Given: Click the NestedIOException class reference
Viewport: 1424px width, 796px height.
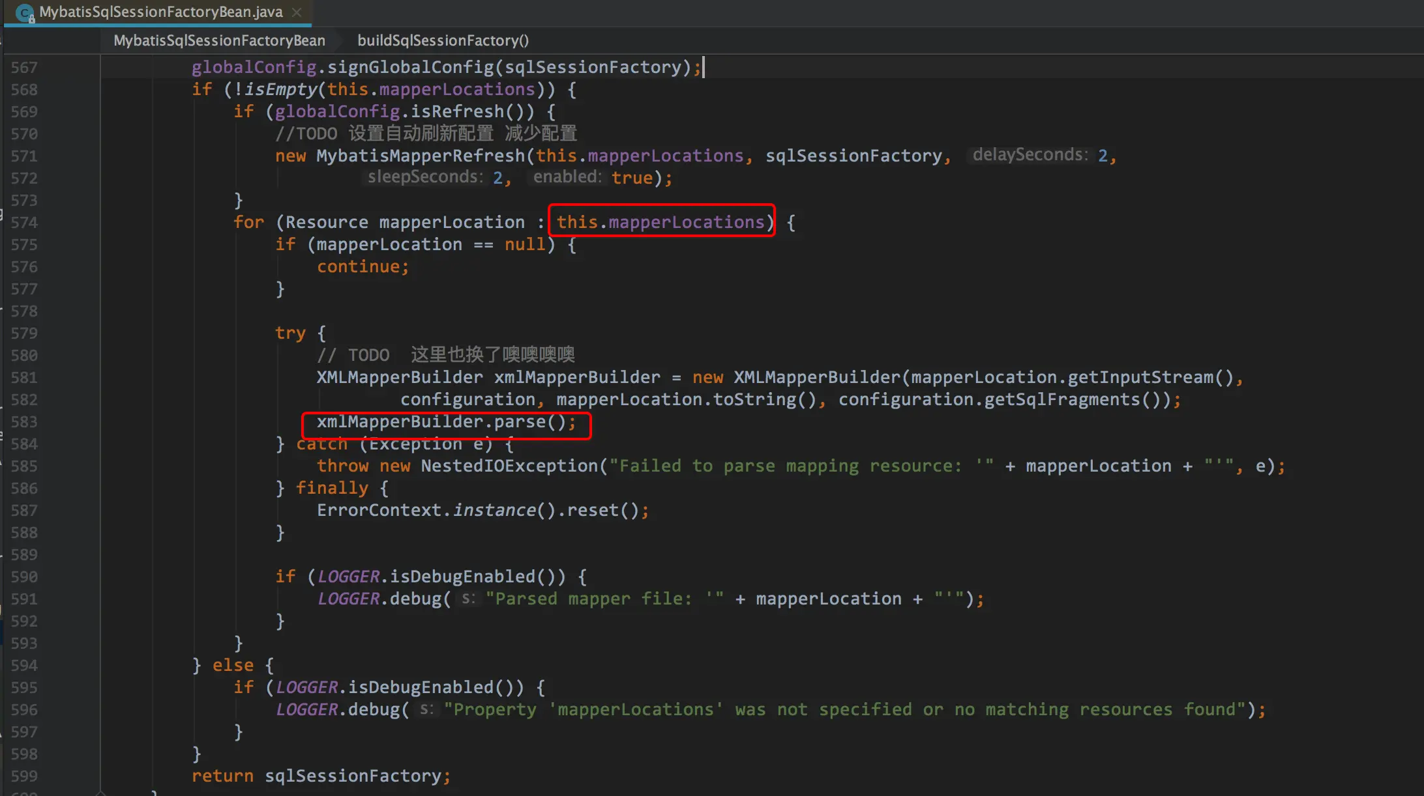Looking at the screenshot, I should 509,466.
